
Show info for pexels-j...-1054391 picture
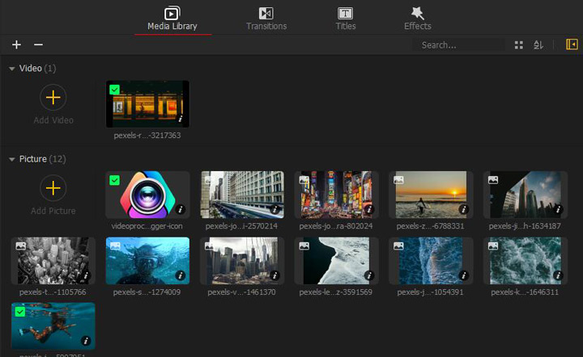point(464,275)
